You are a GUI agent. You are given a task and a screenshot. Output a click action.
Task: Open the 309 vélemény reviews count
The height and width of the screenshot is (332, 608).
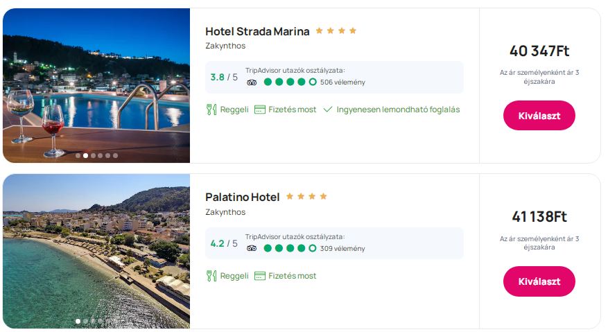point(342,248)
